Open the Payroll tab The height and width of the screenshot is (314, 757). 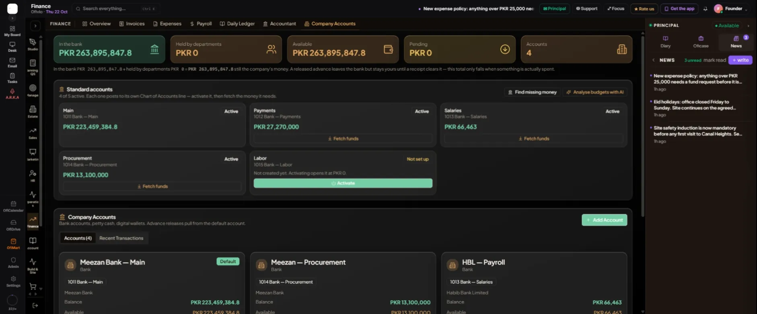[x=201, y=24]
